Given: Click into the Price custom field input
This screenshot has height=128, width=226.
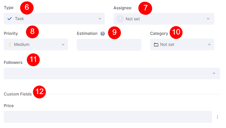Looking at the screenshot, I should [108, 117].
